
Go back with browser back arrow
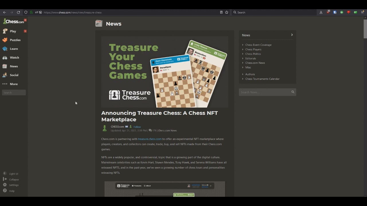(x=5, y=12)
